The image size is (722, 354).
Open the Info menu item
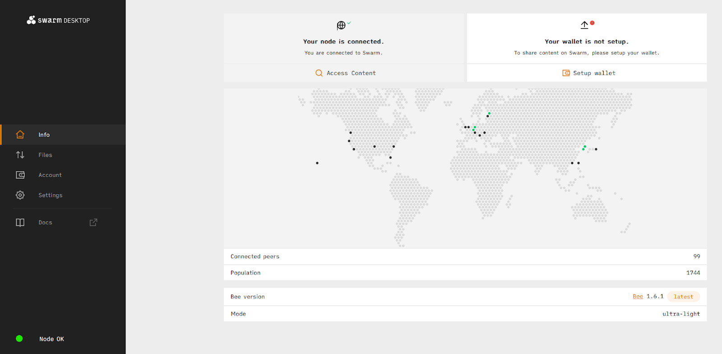click(44, 135)
